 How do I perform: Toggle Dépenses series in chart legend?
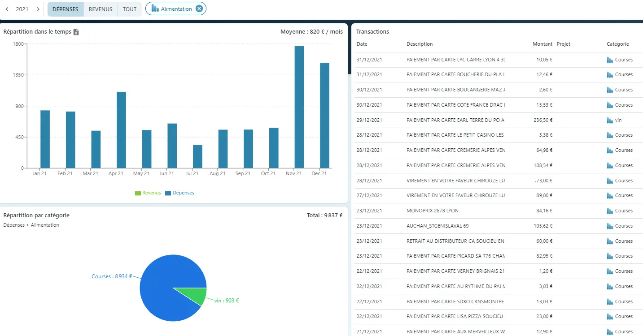179,193
